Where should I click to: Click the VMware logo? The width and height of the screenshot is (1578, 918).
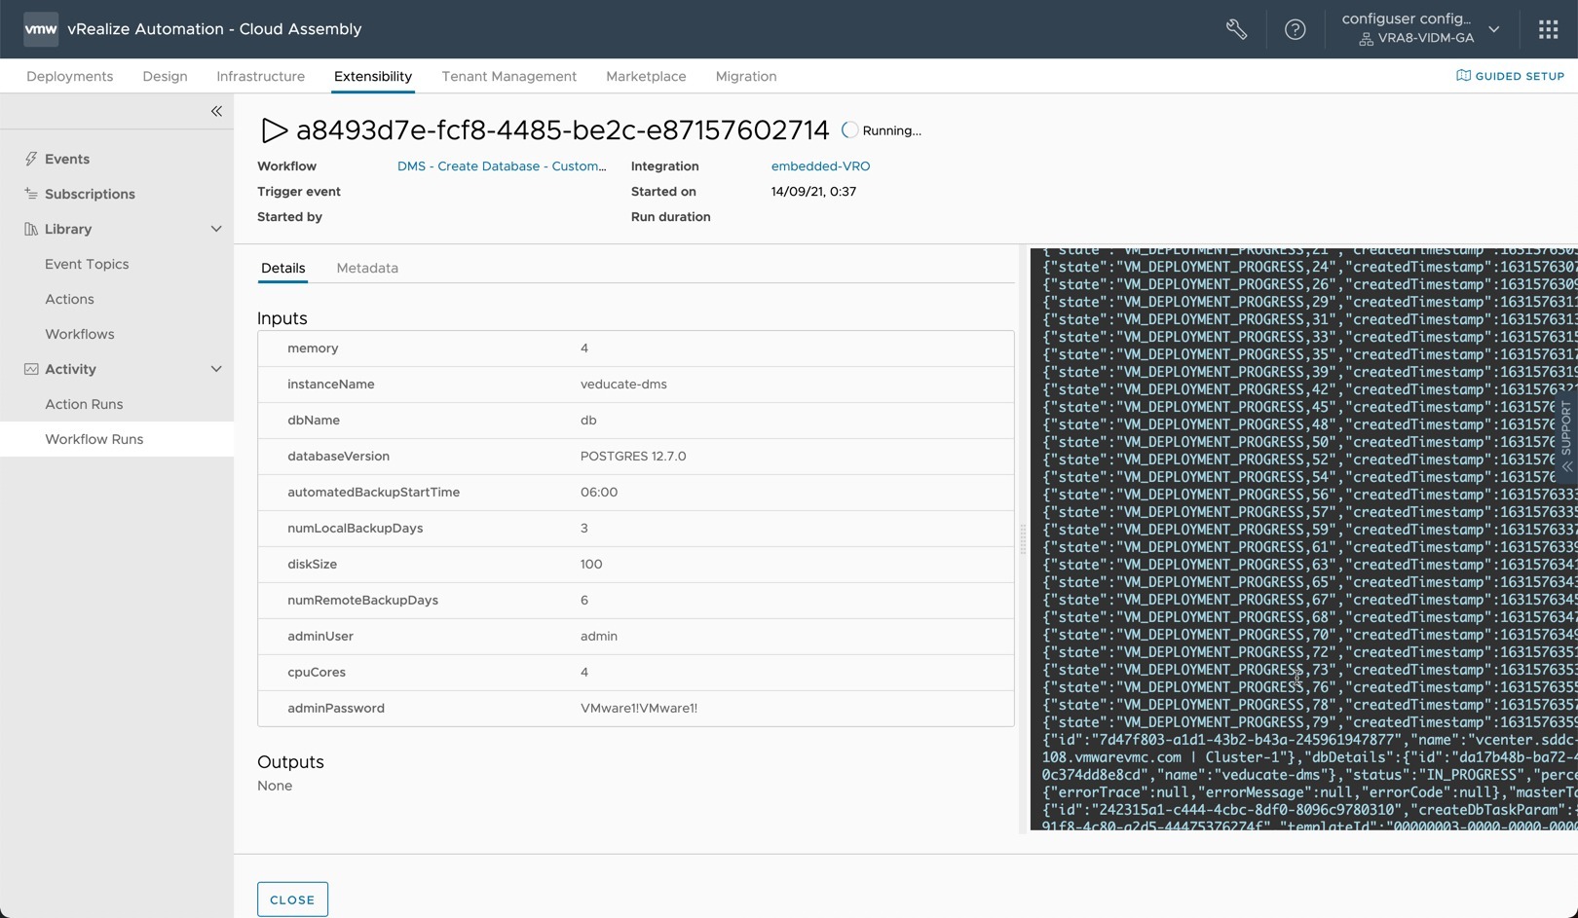click(40, 28)
